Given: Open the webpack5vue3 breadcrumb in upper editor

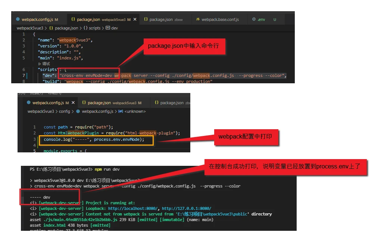Looking at the screenshot, I should 30,28.
